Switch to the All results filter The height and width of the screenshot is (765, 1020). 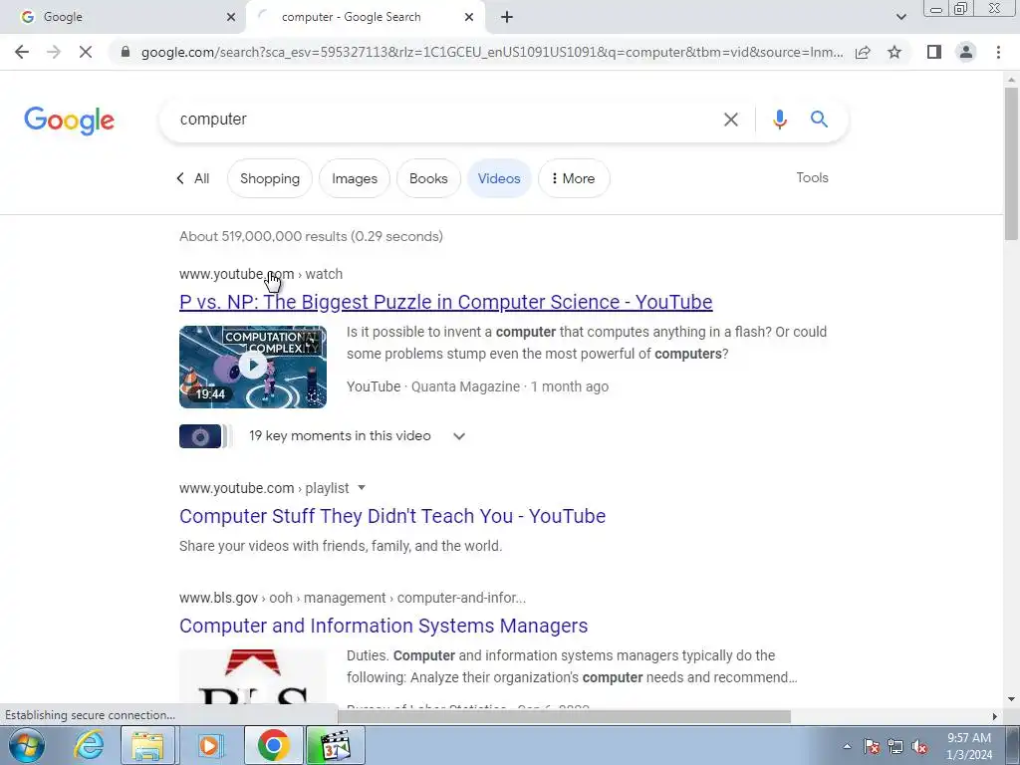(194, 178)
